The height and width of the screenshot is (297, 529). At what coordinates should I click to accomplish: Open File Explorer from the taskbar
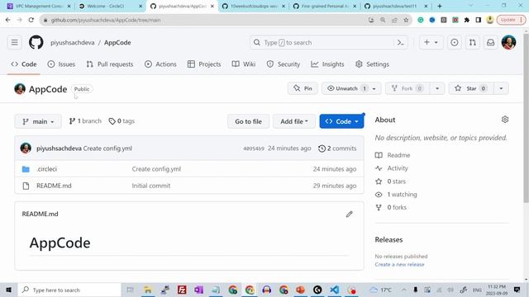pyautogui.click(x=148, y=290)
